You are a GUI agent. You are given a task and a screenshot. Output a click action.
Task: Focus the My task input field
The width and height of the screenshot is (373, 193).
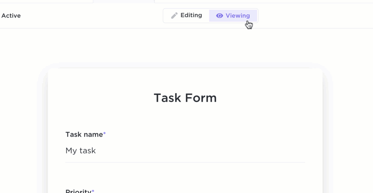[185, 151]
